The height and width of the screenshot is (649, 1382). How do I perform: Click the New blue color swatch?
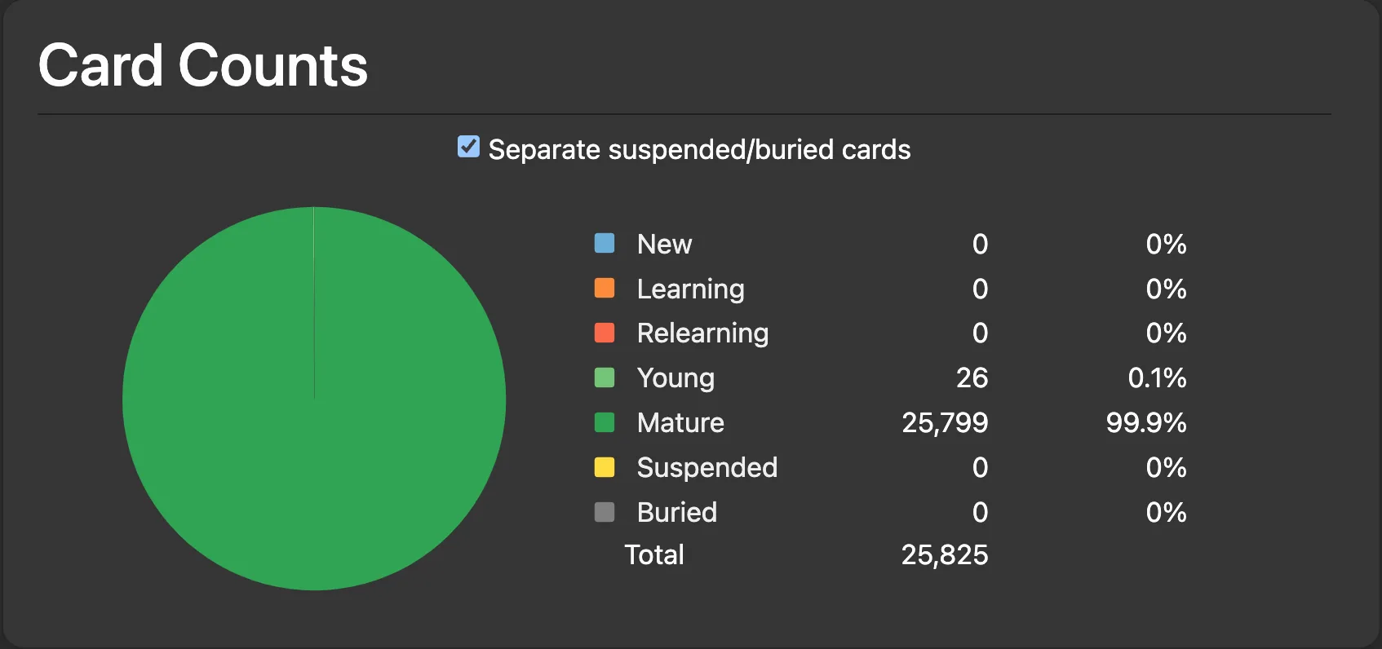pos(605,243)
